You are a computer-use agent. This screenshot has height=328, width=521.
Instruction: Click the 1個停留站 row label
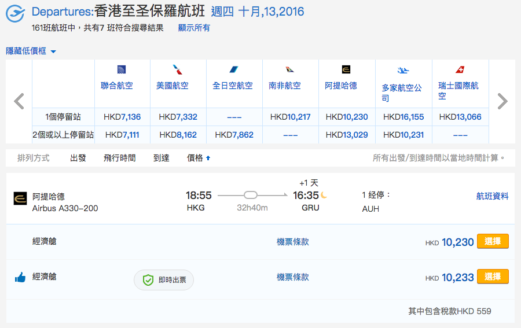point(63,117)
